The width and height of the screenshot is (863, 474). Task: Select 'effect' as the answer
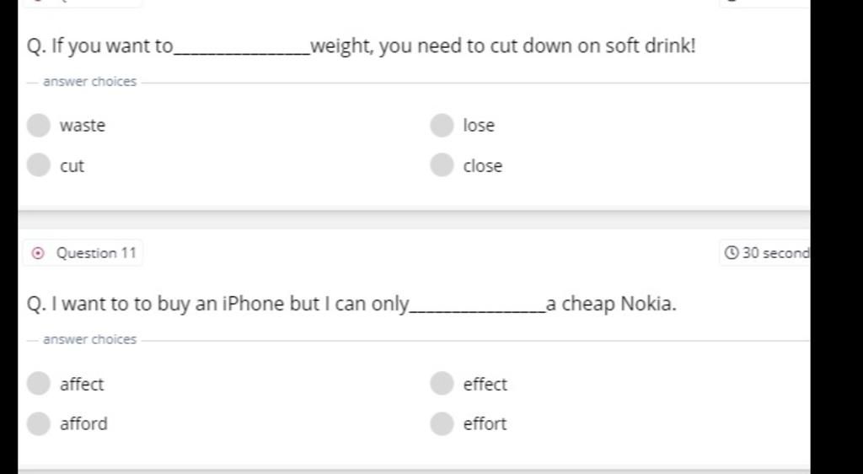(442, 384)
